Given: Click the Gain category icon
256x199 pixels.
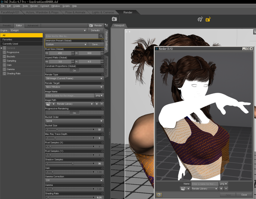Looking at the screenshot, I should click(x=4, y=65).
